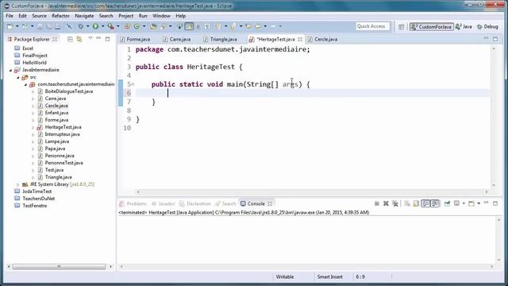This screenshot has width=508, height=286.
Task: Open the dropdown next to the Run button
Action: [x=102, y=26]
